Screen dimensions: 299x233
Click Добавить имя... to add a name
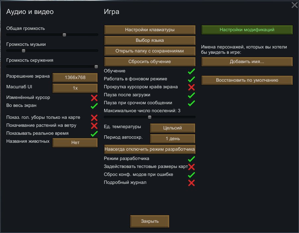[247, 62]
